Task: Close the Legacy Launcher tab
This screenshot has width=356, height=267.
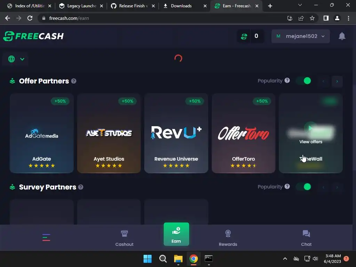Action: (x=102, y=6)
